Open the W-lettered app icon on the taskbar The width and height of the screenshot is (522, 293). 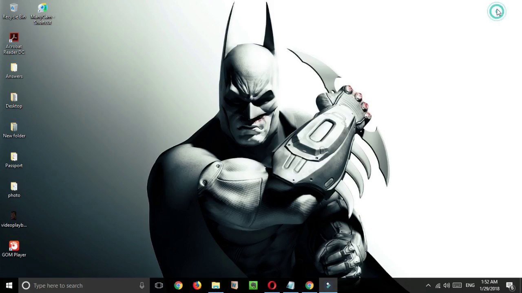tap(234, 285)
